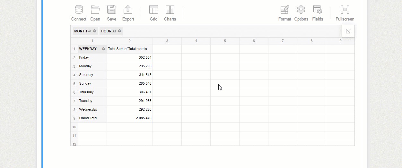Open the Fields list icon

pyautogui.click(x=318, y=10)
